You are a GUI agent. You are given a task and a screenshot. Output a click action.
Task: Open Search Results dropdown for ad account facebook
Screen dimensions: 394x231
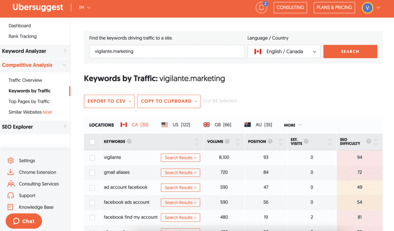pos(180,188)
